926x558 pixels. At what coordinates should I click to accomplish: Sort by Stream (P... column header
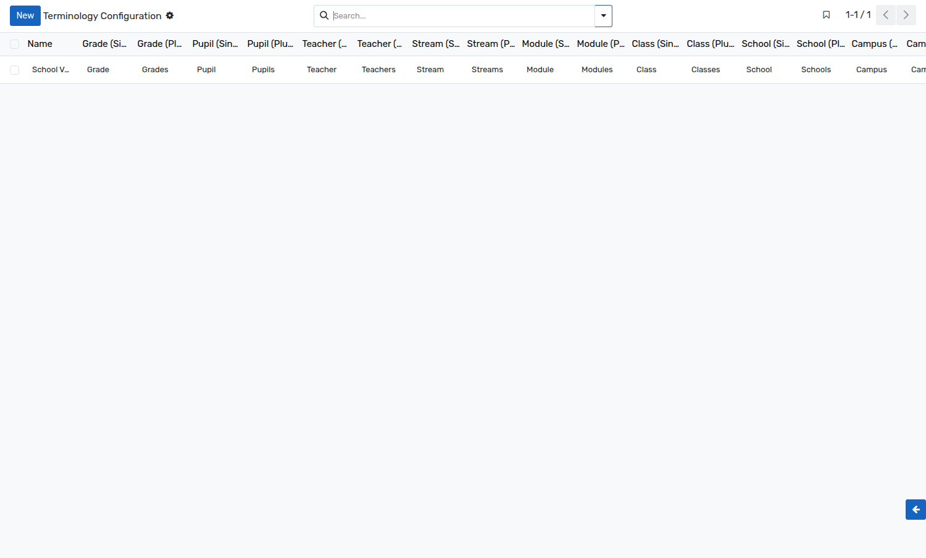tap(491, 44)
